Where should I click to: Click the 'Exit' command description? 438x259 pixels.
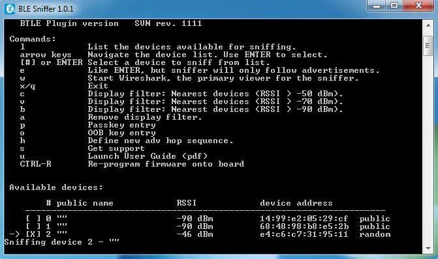pyautogui.click(x=98, y=86)
